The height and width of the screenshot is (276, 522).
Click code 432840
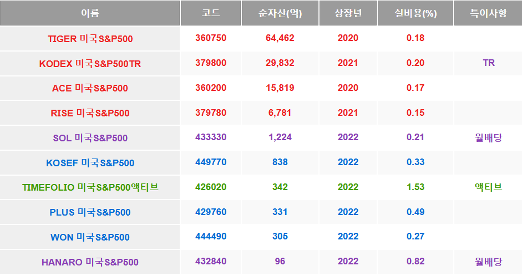[x=211, y=261]
